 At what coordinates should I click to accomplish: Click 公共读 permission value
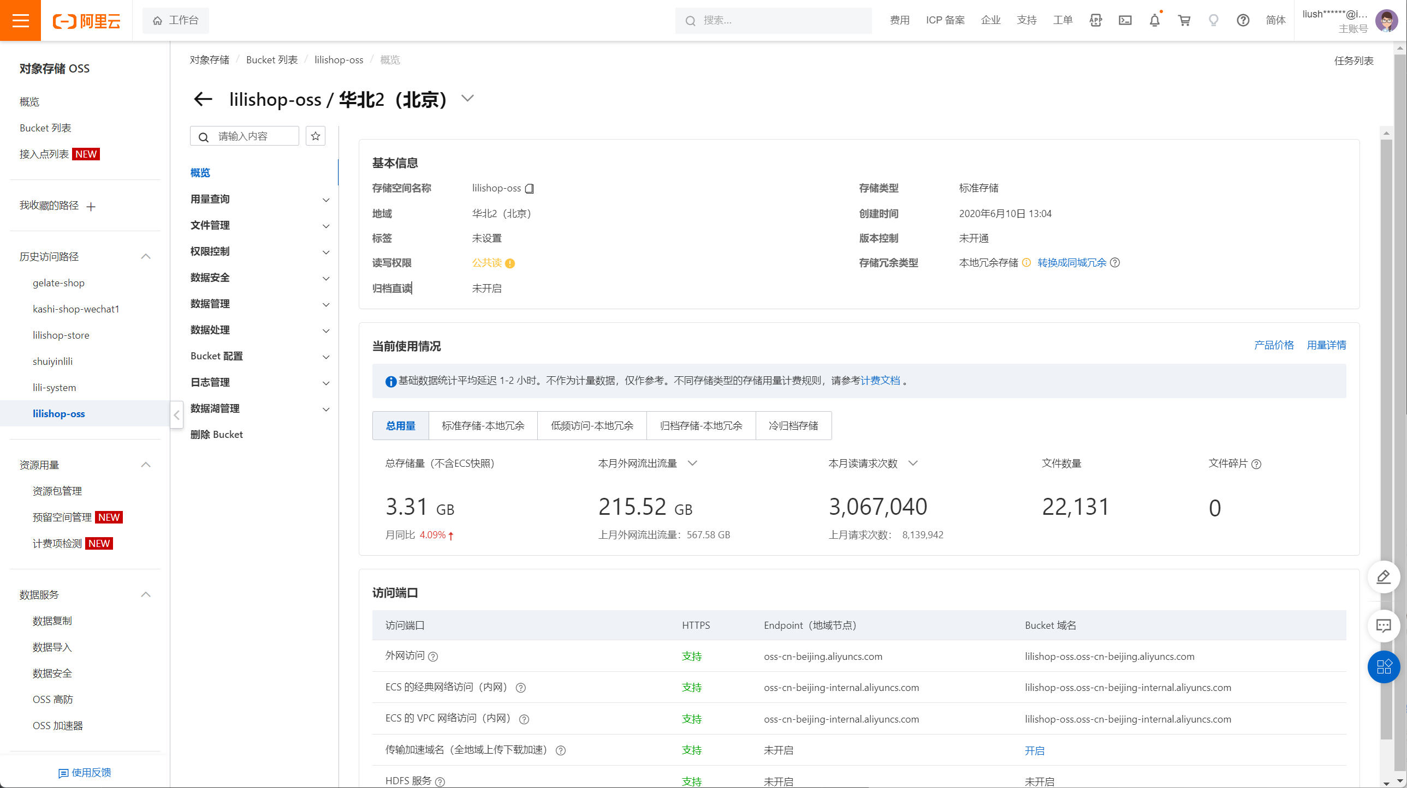(486, 262)
